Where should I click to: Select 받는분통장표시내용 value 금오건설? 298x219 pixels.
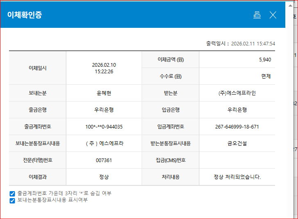[x=237, y=143]
